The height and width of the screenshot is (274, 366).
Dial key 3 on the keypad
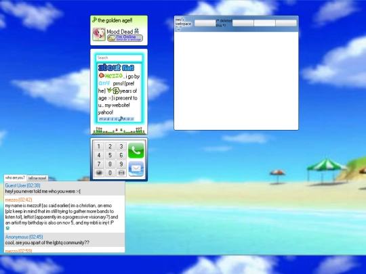[121, 146]
